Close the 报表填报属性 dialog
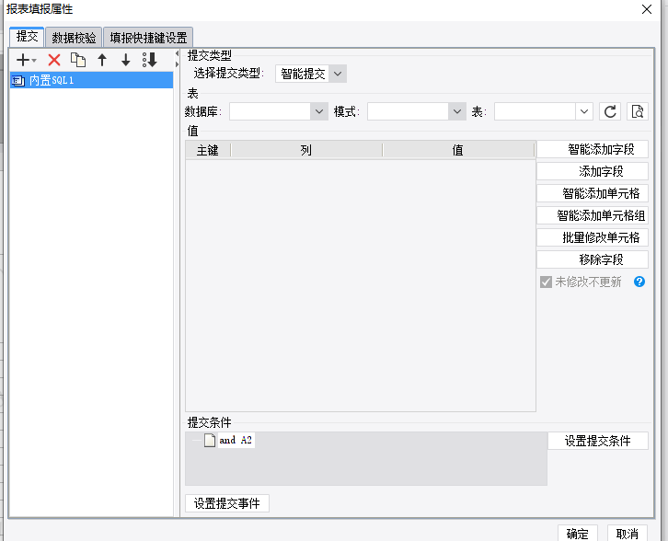The width and height of the screenshot is (668, 541). pyautogui.click(x=646, y=9)
